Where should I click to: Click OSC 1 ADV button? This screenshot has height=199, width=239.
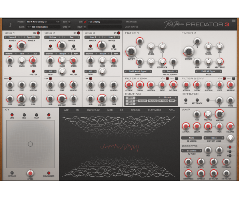35,54
